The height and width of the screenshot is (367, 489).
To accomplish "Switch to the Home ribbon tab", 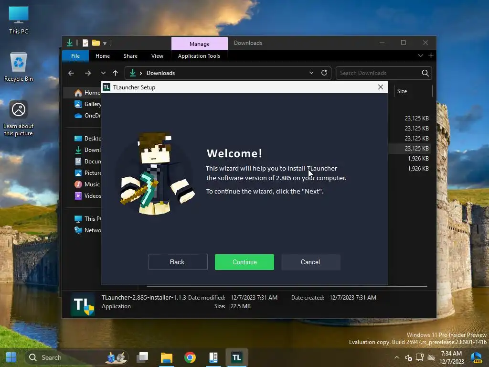I will pyautogui.click(x=102, y=56).
